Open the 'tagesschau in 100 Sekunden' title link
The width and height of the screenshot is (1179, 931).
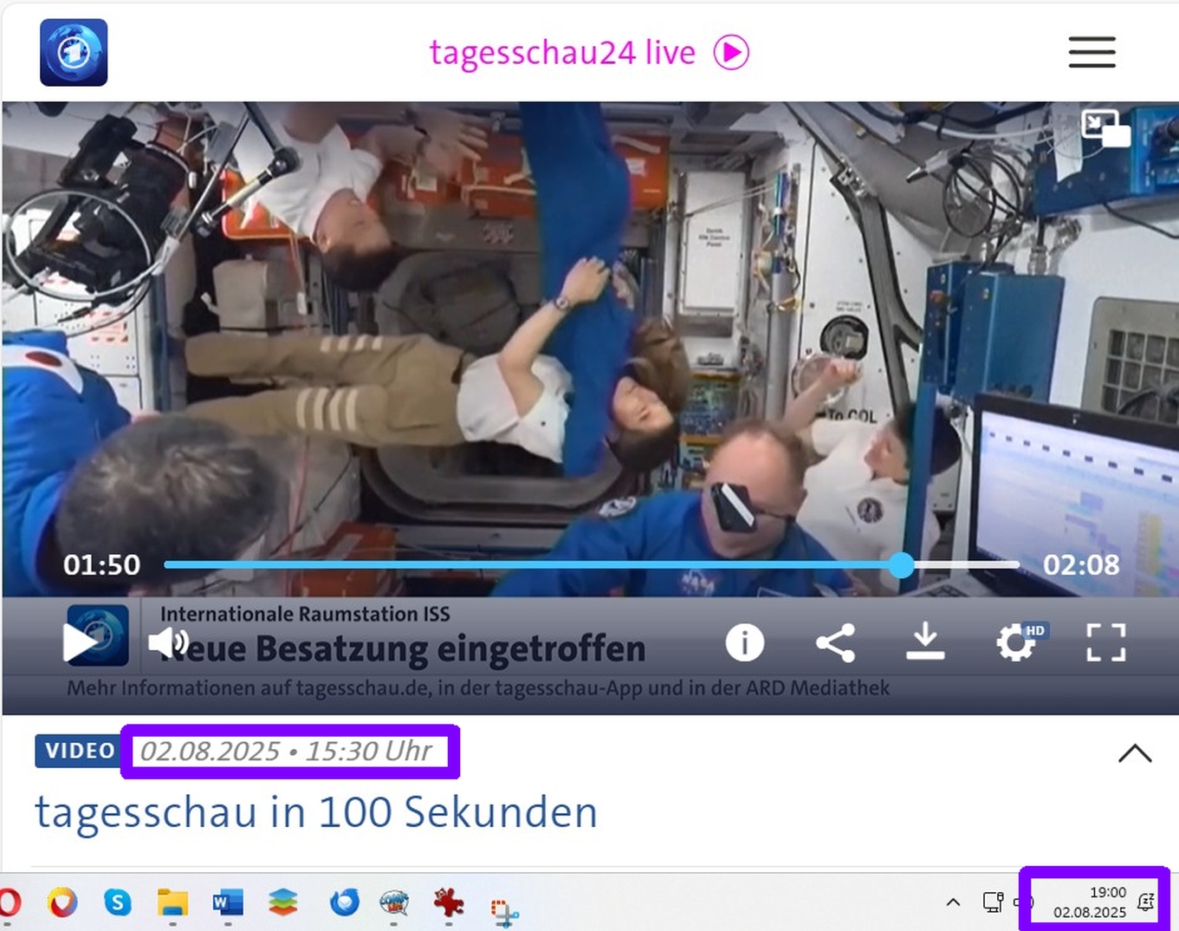[316, 812]
